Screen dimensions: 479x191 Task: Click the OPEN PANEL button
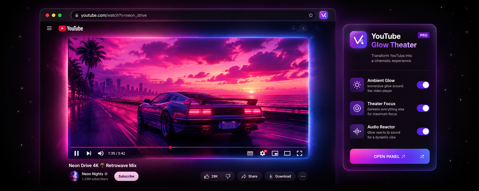390,157
